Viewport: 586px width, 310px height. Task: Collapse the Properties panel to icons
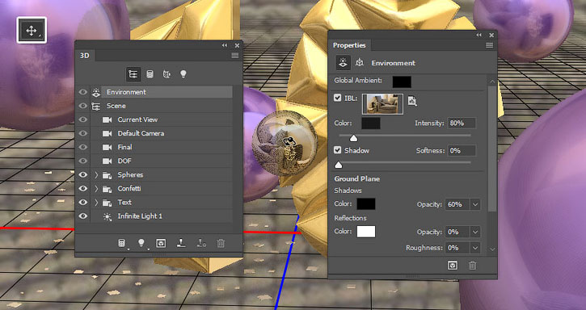[478, 35]
